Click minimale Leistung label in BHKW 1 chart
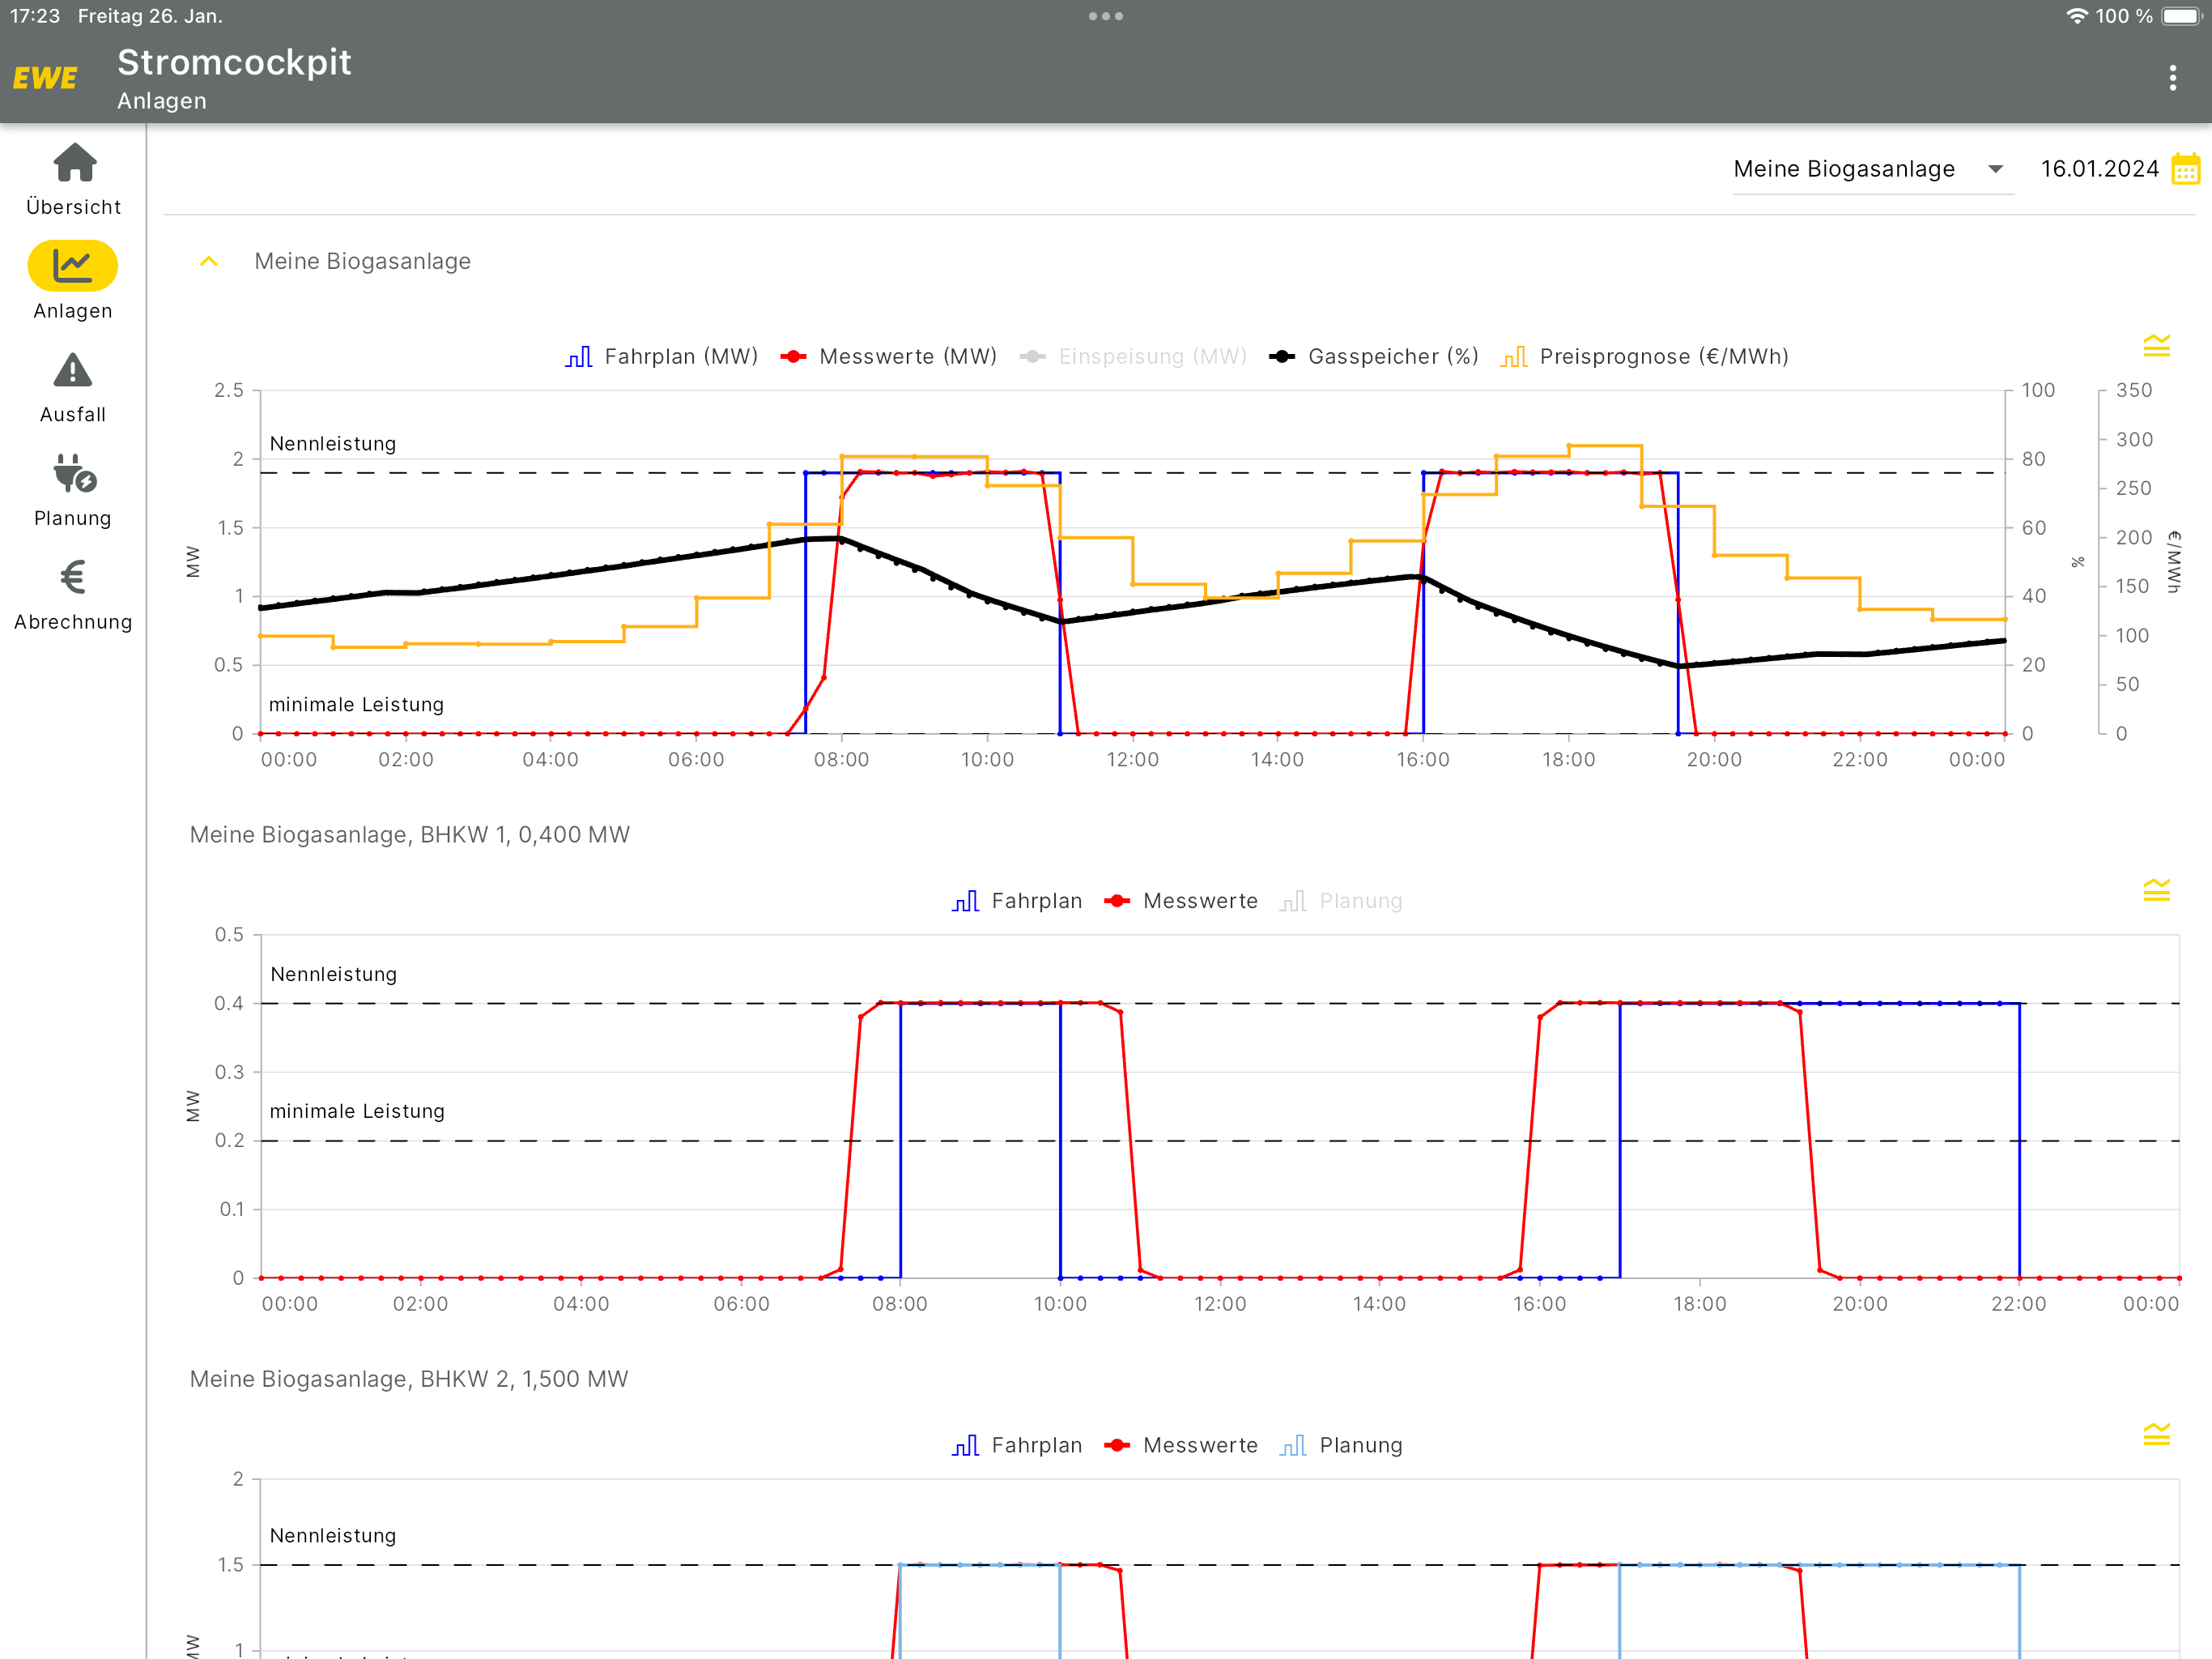 (x=357, y=1111)
